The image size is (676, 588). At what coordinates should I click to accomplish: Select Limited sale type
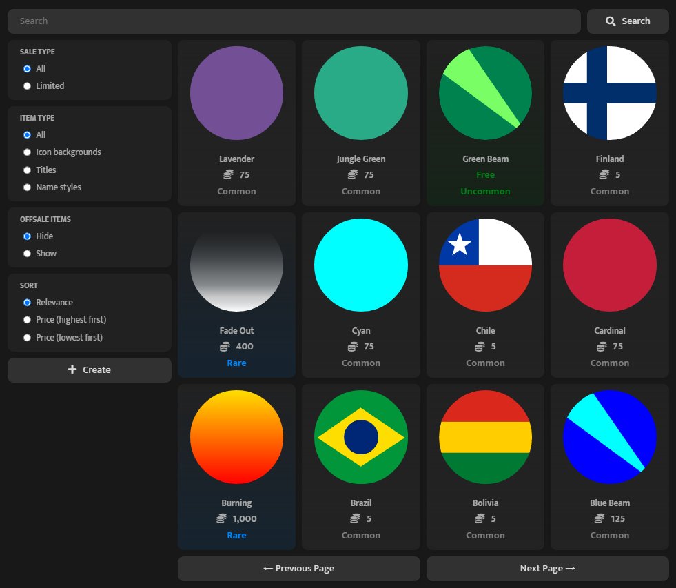tap(27, 86)
